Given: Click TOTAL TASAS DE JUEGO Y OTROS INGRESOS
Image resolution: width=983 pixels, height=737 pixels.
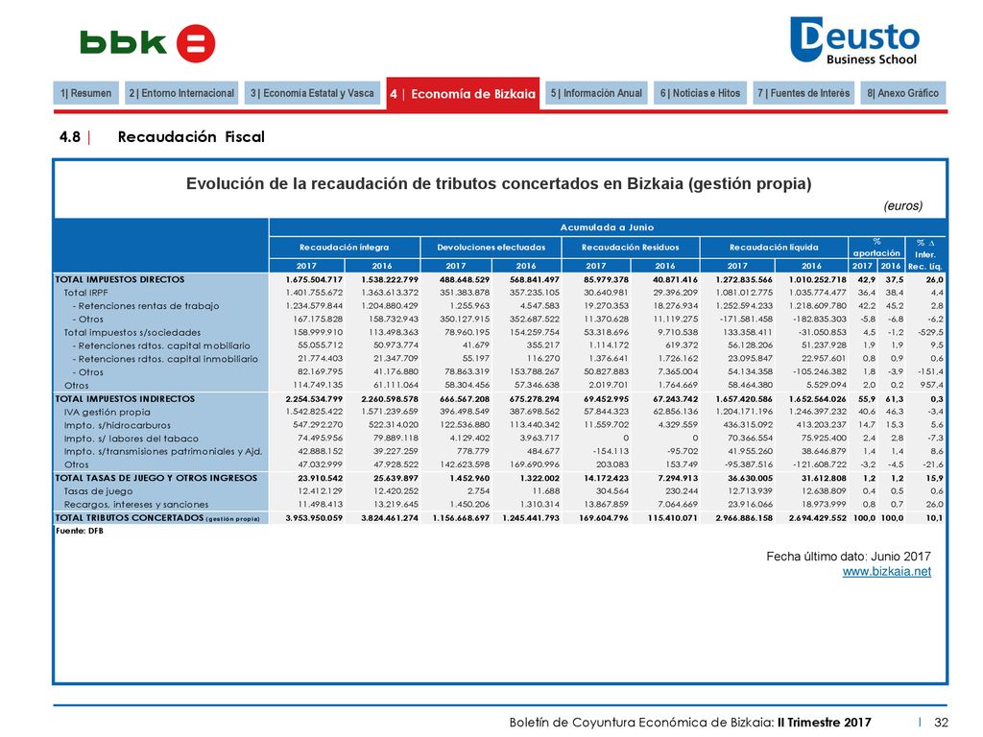Looking at the screenshot, I should point(156,478).
